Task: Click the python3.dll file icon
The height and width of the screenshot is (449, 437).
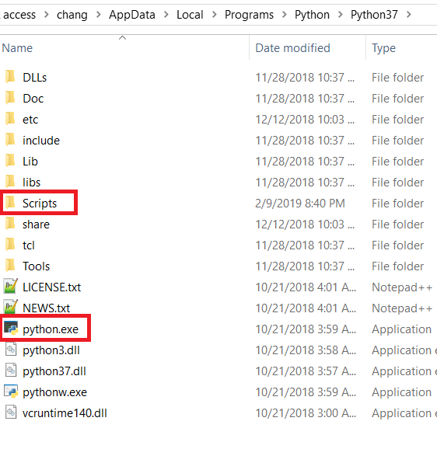Action: tap(11, 350)
